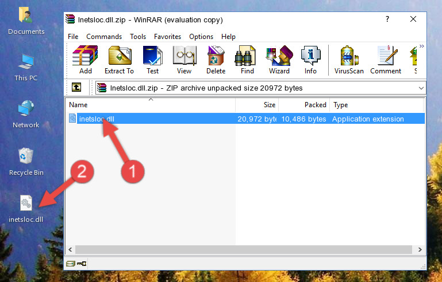This screenshot has height=282, width=442.
Task: Close the WinRAR window
Action: pyautogui.click(x=413, y=19)
